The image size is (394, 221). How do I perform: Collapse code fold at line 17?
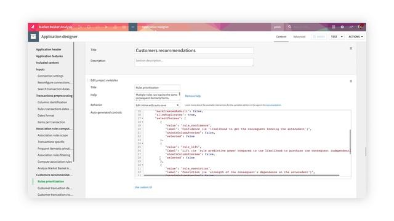pos(142,118)
